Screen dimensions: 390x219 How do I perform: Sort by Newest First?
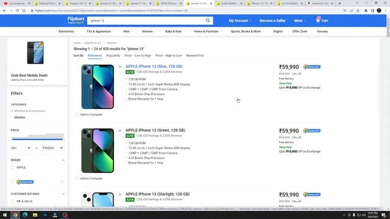(x=195, y=55)
